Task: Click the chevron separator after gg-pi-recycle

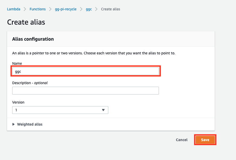Action: 81,9
